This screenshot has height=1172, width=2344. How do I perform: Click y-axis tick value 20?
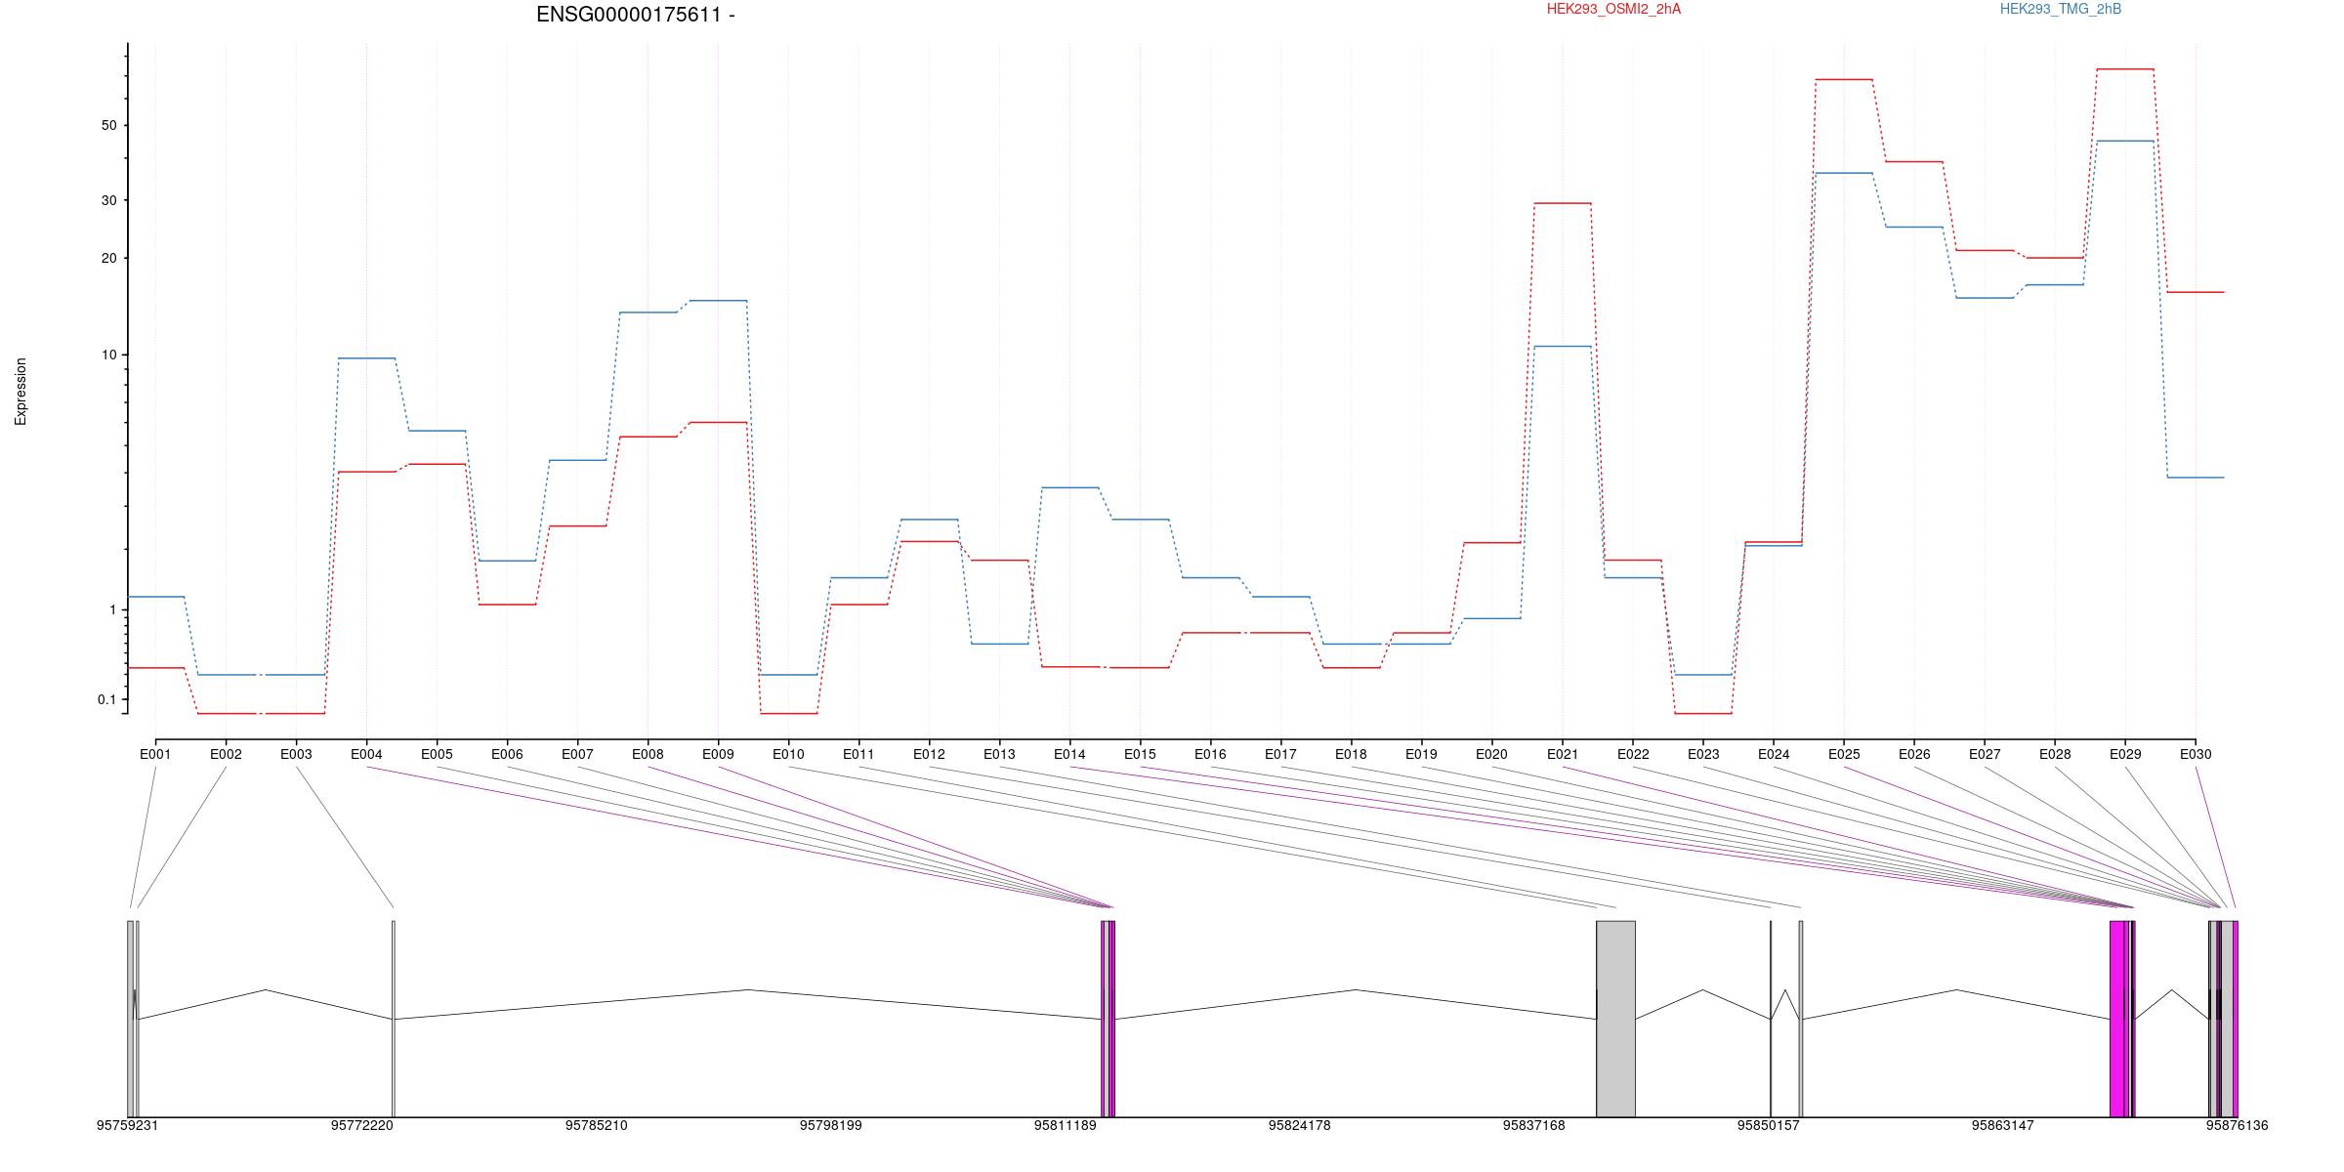(108, 258)
